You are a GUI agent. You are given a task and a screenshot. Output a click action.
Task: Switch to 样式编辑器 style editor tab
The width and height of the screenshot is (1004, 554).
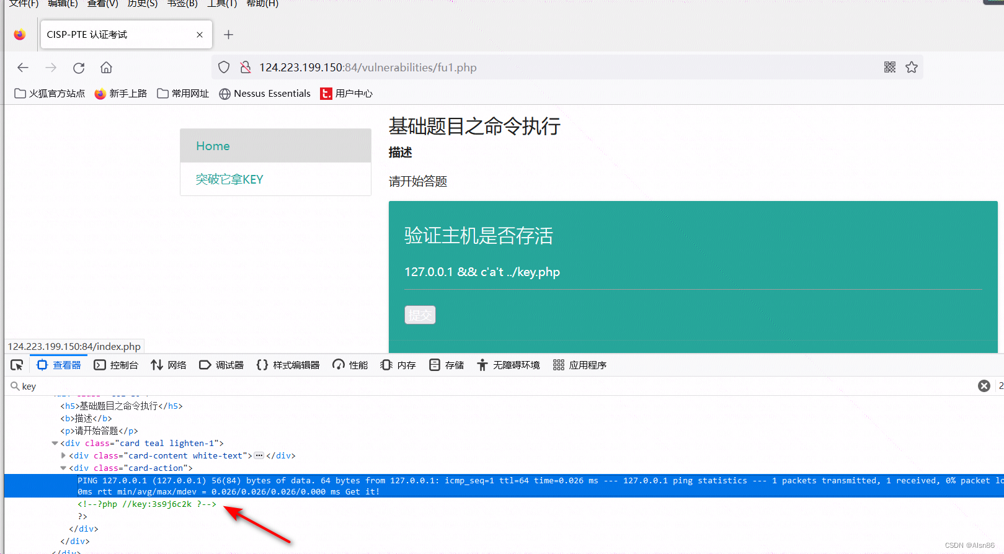point(288,365)
